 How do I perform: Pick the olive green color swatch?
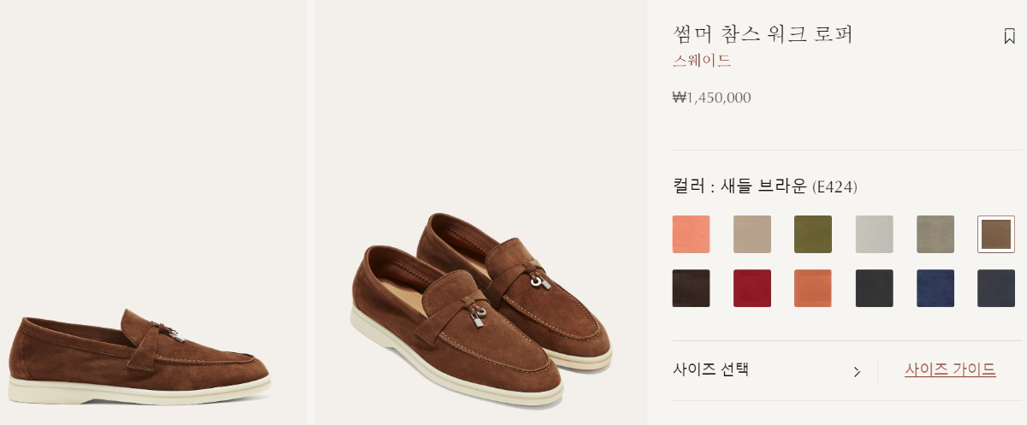pos(813,234)
